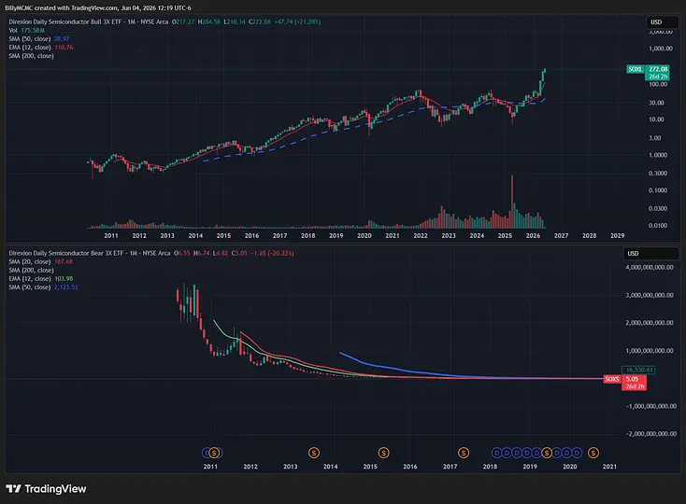Image resolution: width=686 pixels, height=504 pixels.
Task: Open the USD currency selector on SOXL chart
Action: point(662,21)
